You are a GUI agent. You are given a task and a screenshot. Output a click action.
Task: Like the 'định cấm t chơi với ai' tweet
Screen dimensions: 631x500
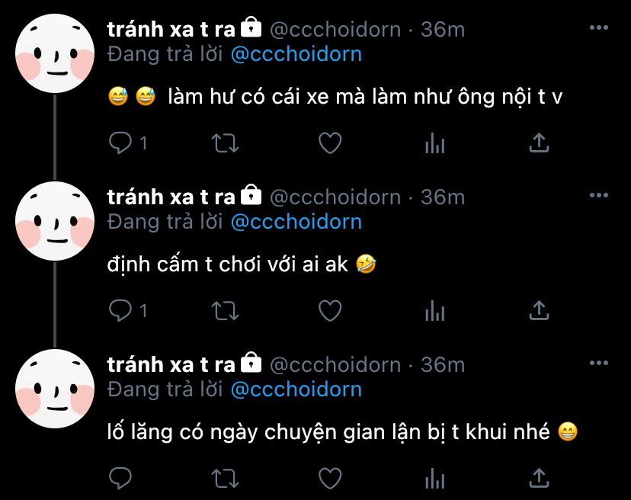[x=330, y=310]
